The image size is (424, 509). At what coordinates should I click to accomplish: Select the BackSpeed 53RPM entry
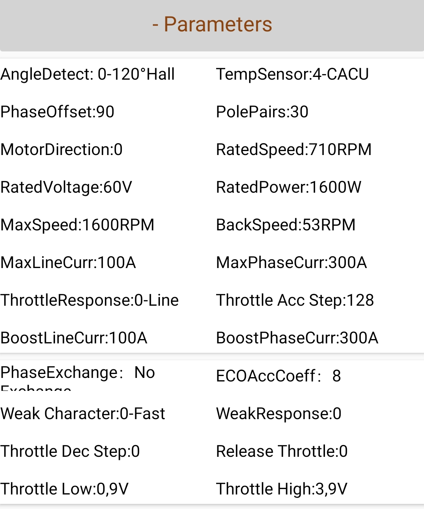(286, 225)
